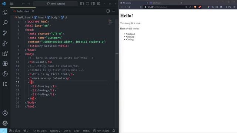The height and width of the screenshot is (133, 237).
Task: Split the editor to the right
Action: [108, 11]
